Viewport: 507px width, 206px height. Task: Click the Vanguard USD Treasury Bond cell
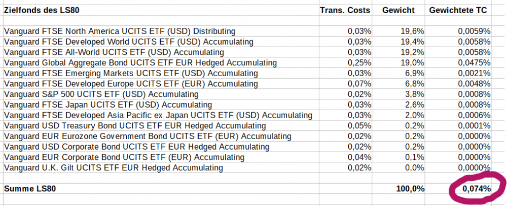(x=135, y=126)
